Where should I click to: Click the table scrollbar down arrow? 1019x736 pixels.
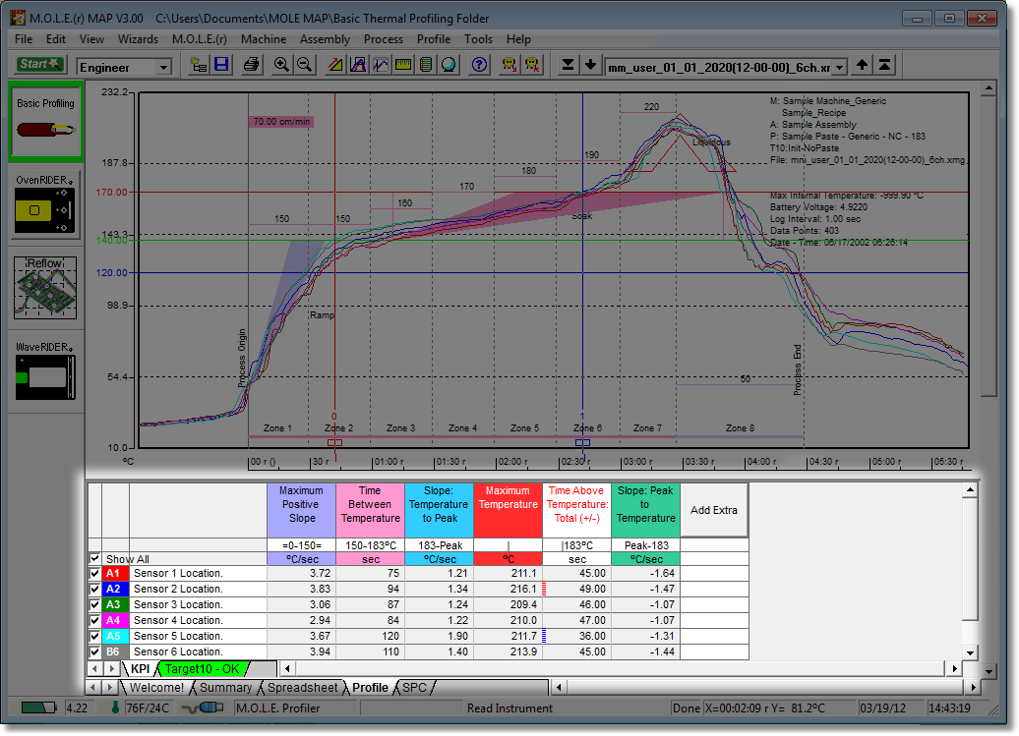tap(970, 652)
